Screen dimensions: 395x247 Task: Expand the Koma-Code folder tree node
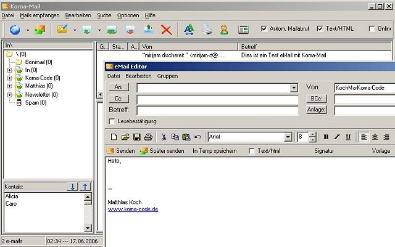10,78
